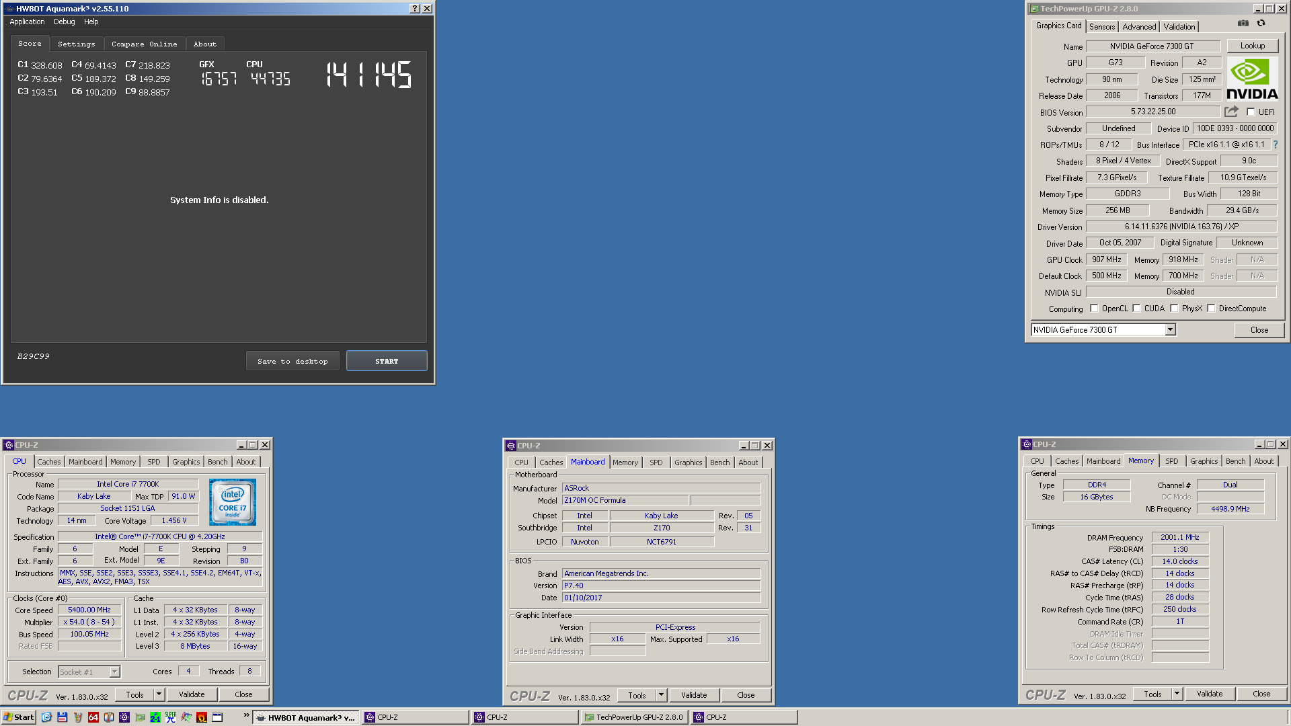Click Validate in CPU-Z CPU window
This screenshot has height=726, width=1291.
(x=192, y=694)
